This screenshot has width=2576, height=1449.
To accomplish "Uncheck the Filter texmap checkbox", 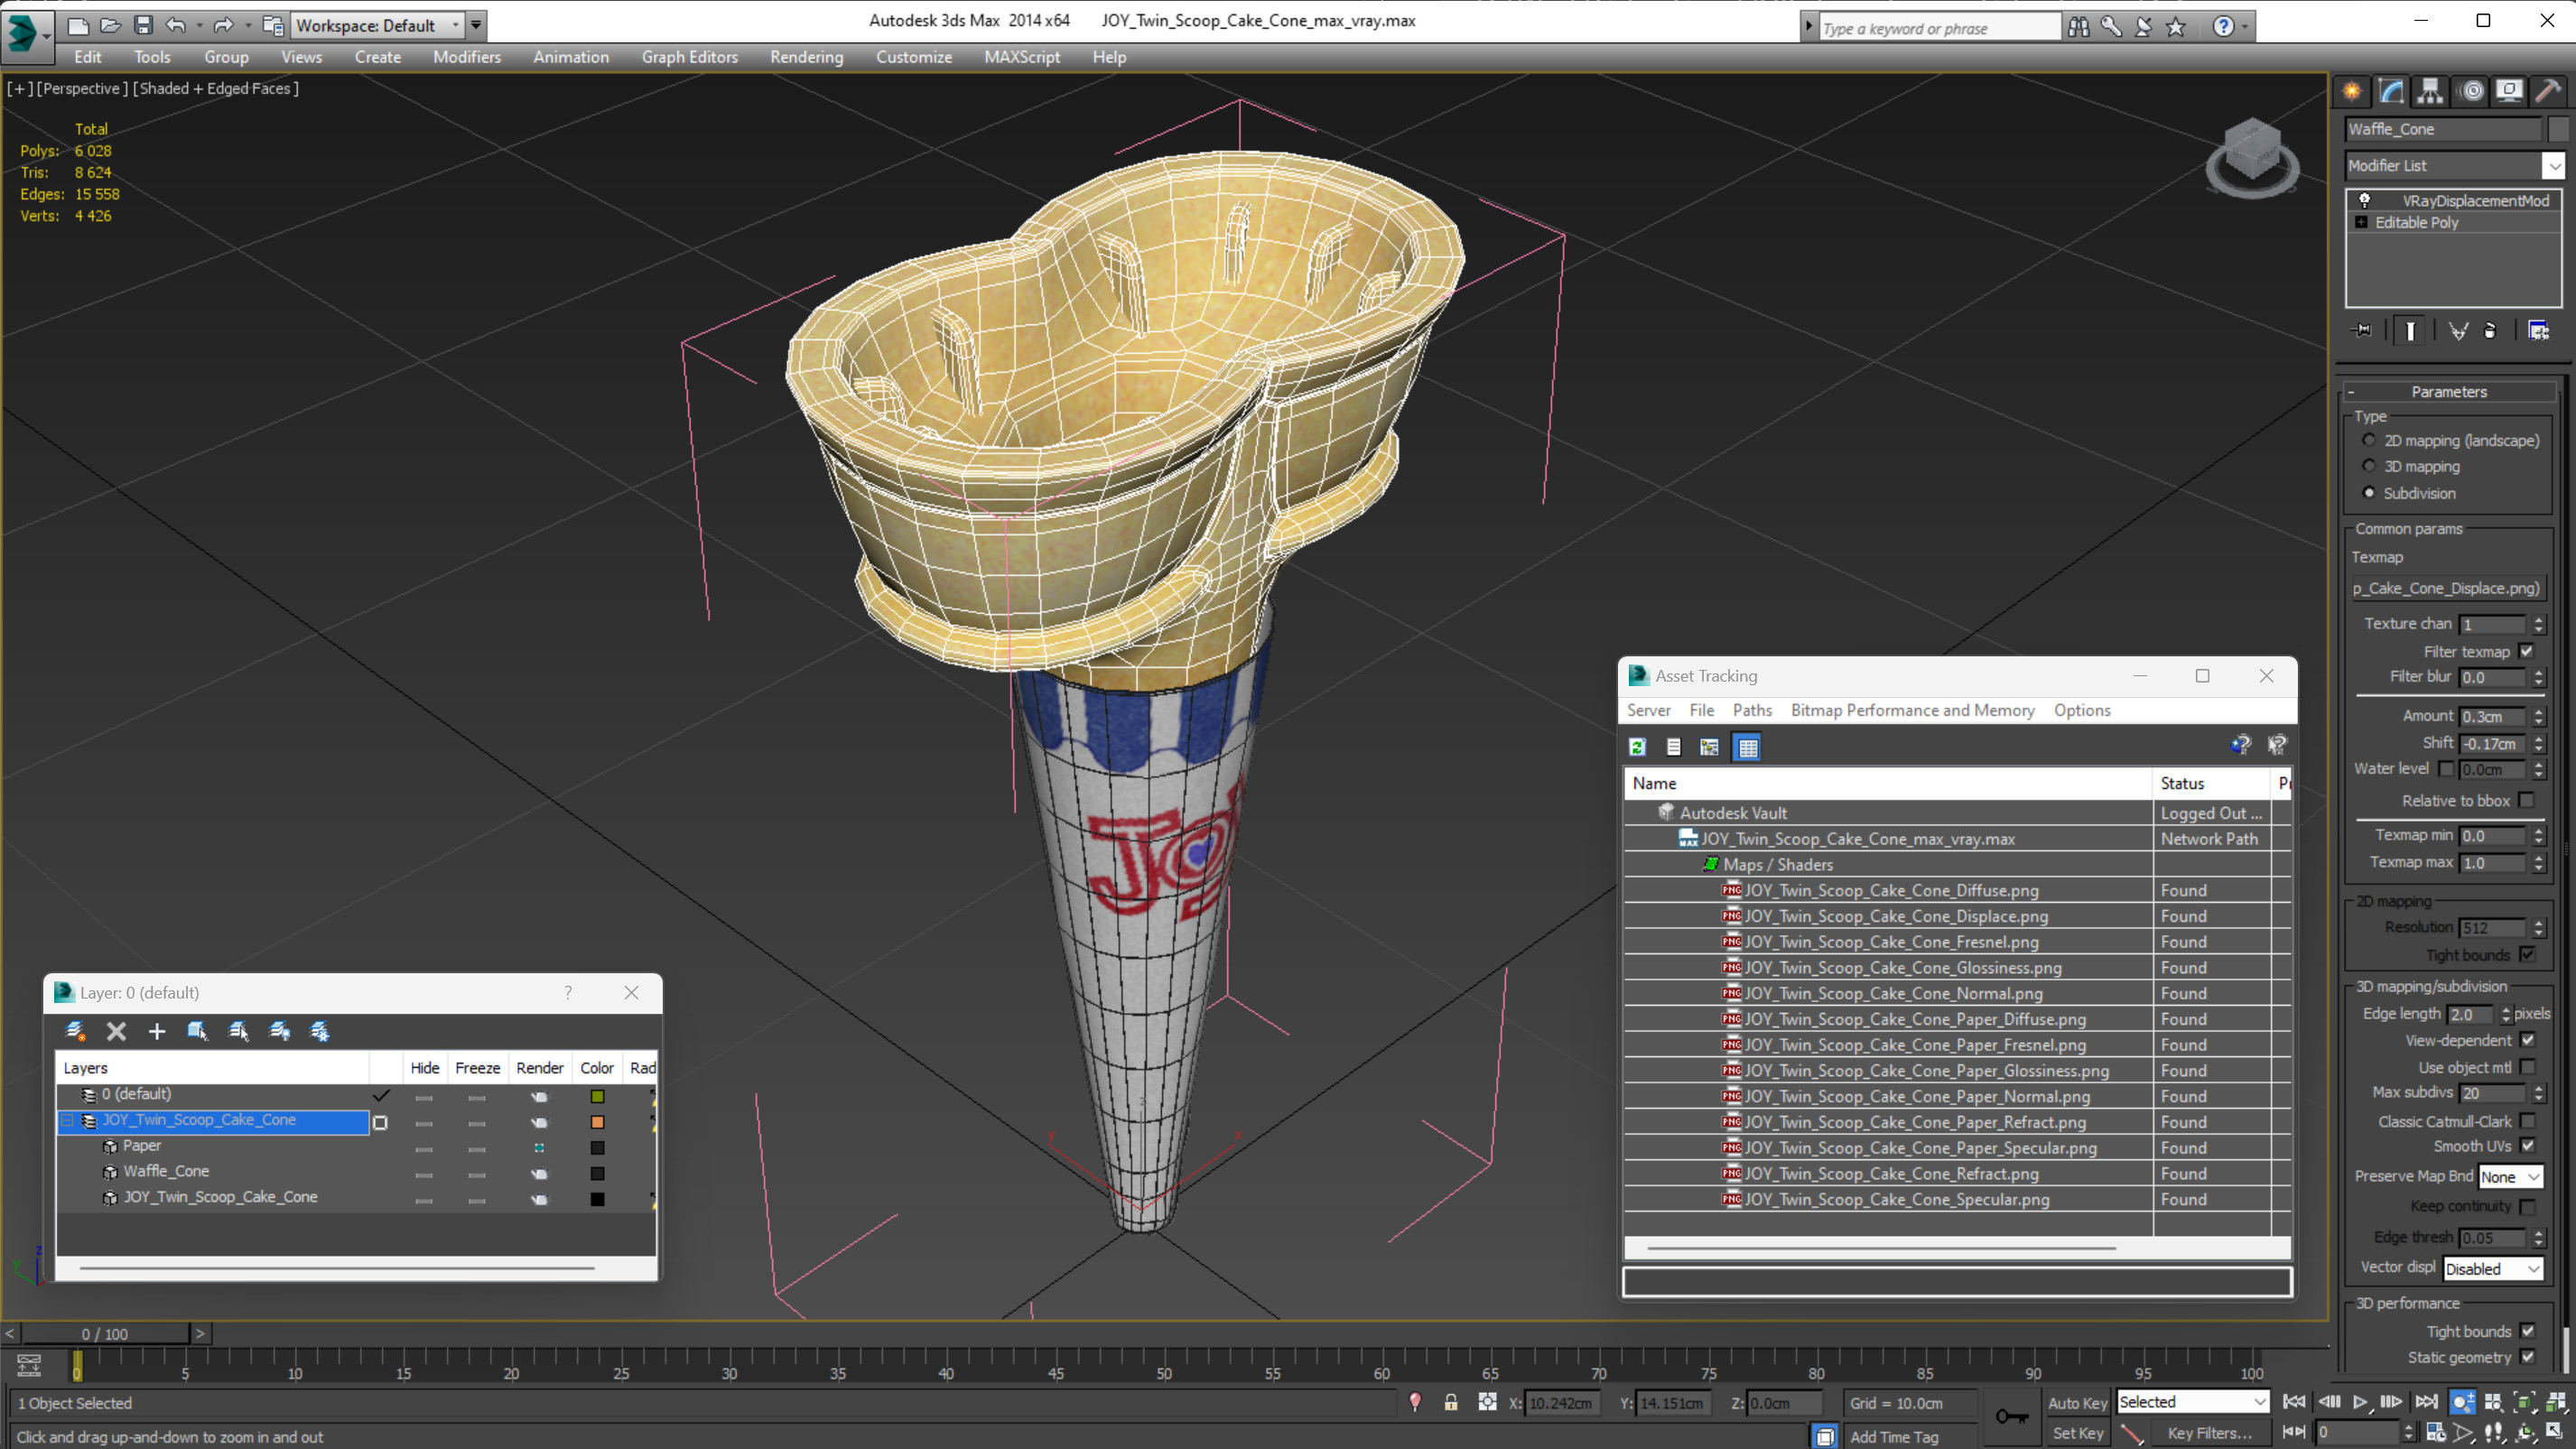I will pos(2527,651).
